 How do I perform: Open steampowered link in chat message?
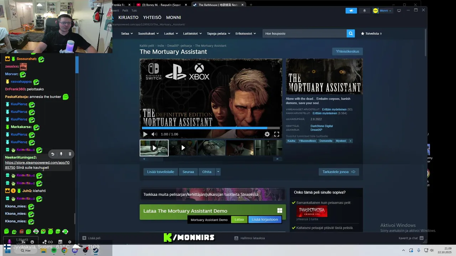point(37,165)
